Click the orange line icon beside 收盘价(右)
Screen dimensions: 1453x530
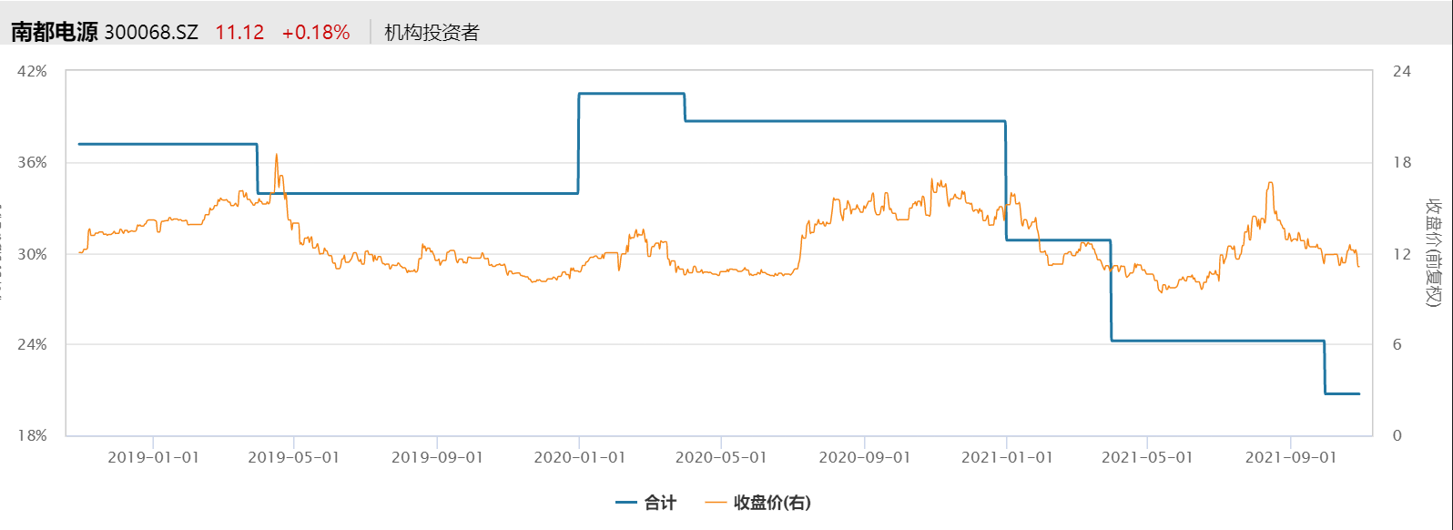(716, 503)
